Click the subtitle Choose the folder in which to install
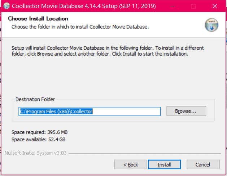The height and width of the screenshot is (176, 227). [x=80, y=27]
